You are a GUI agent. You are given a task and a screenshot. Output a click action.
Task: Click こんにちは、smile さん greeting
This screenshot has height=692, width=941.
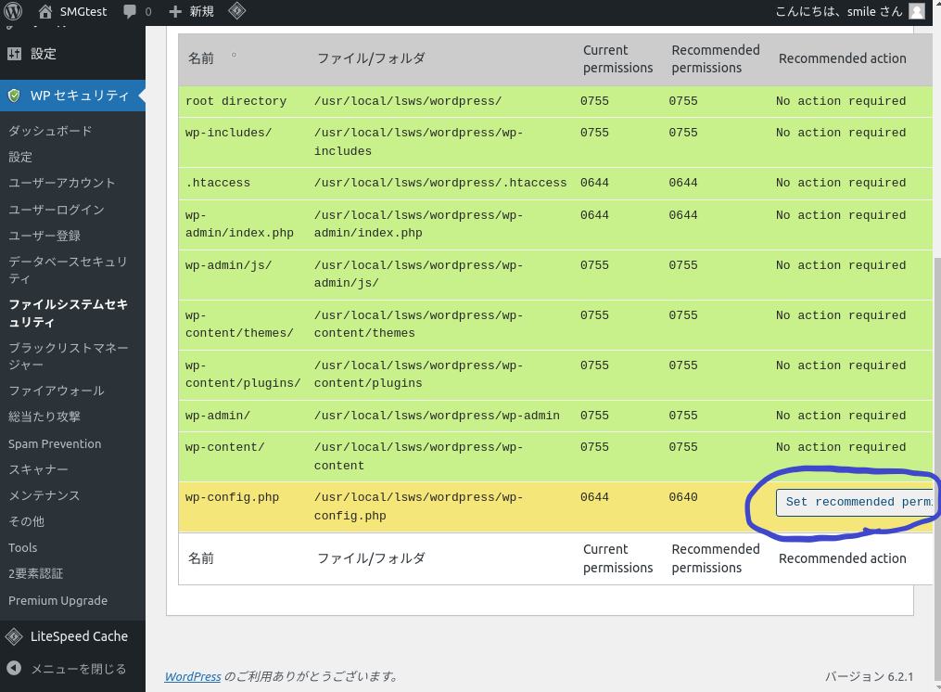click(x=839, y=11)
